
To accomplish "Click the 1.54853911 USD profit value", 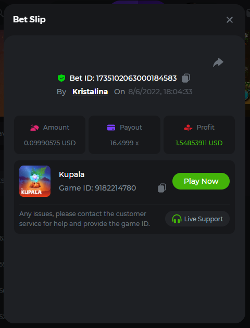I will click(199, 143).
